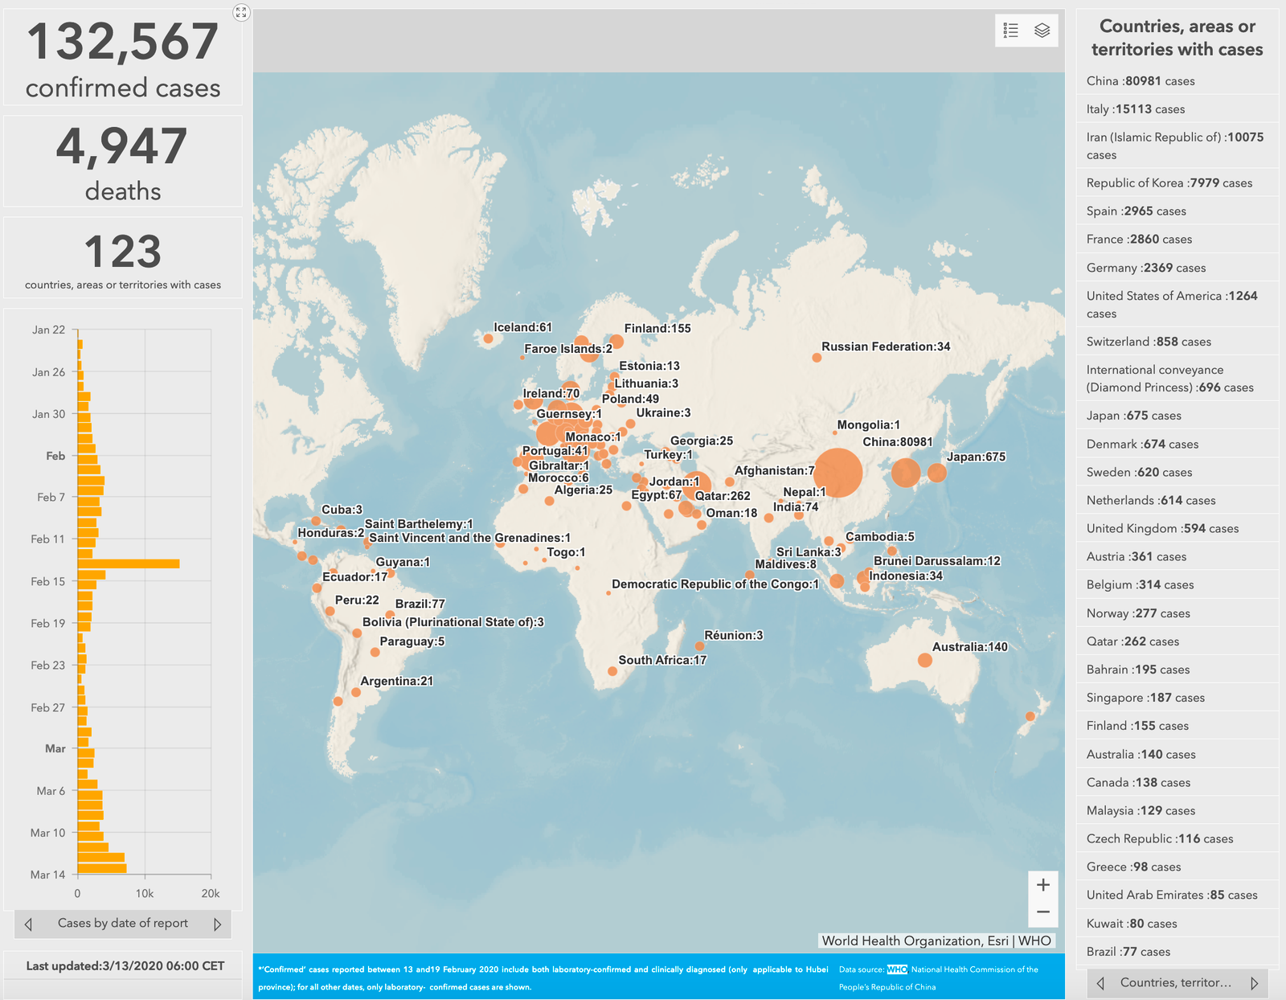
Task: Open the WHO data source link
Action: point(896,969)
